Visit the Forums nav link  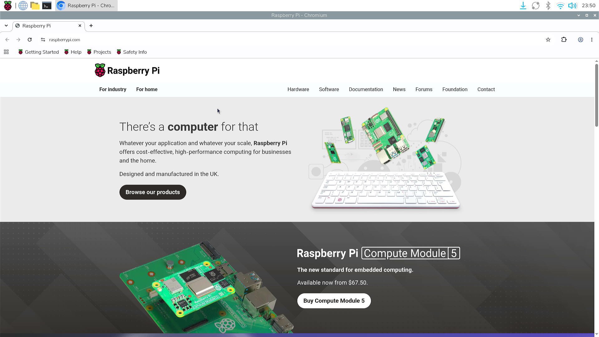coord(424,90)
